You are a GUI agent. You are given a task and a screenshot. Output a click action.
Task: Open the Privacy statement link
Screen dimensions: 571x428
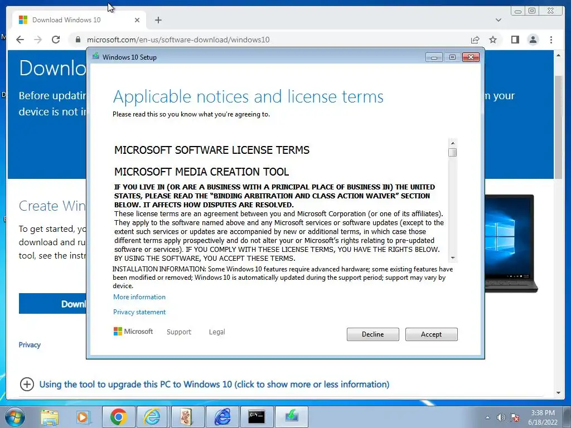pos(139,312)
